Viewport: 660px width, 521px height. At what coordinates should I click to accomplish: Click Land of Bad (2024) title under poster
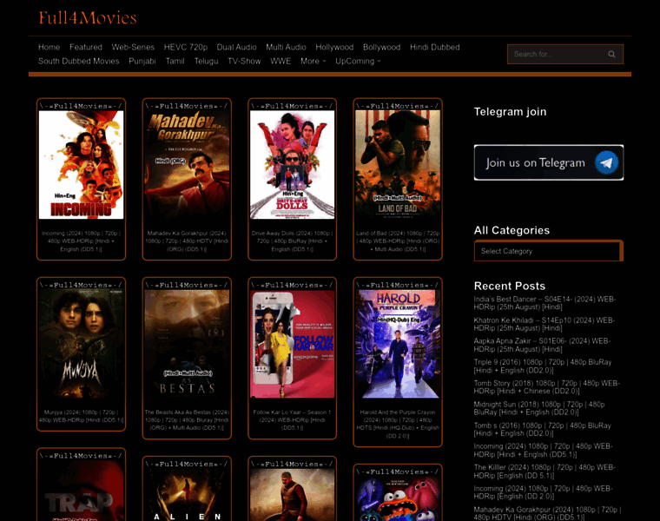click(398, 241)
